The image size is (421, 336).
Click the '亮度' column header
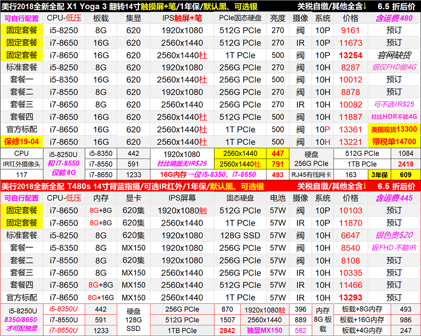point(277,18)
